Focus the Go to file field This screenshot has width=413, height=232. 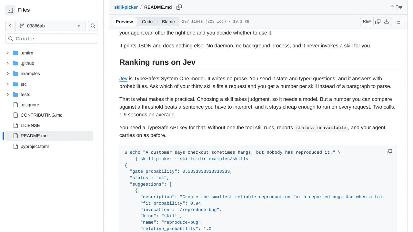pyautogui.click(x=52, y=39)
